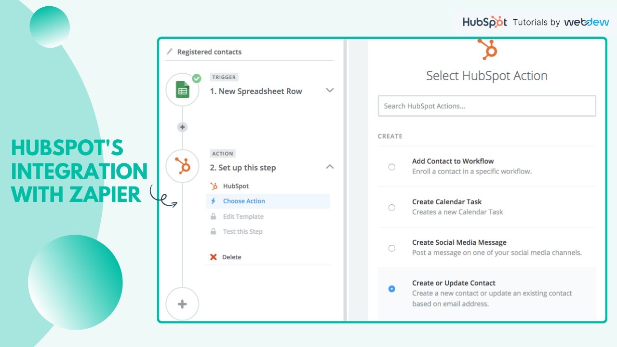Click the HubSpot logo above Select HubSpot Action
This screenshot has height=347, width=617.
487,49
